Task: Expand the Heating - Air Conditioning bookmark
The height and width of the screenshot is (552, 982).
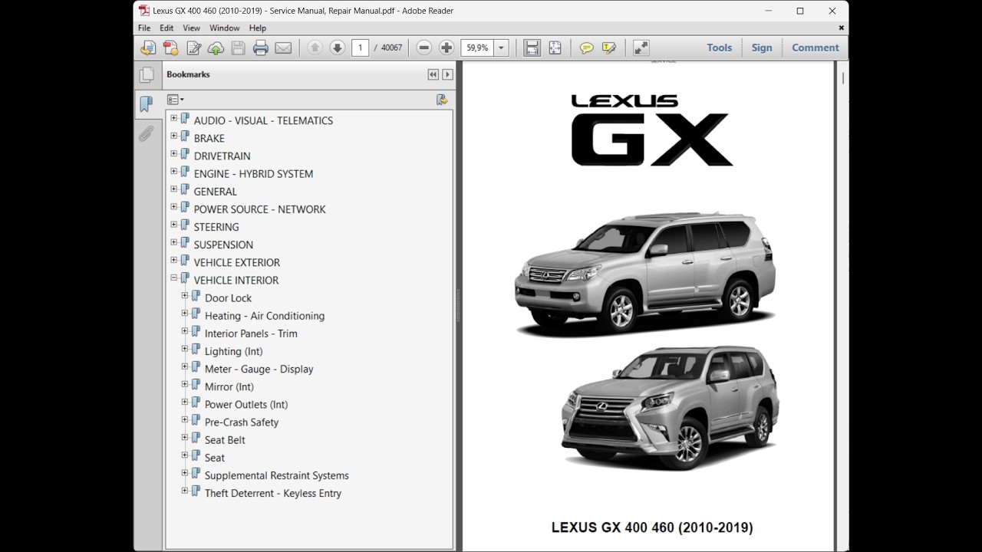Action: 185,314
